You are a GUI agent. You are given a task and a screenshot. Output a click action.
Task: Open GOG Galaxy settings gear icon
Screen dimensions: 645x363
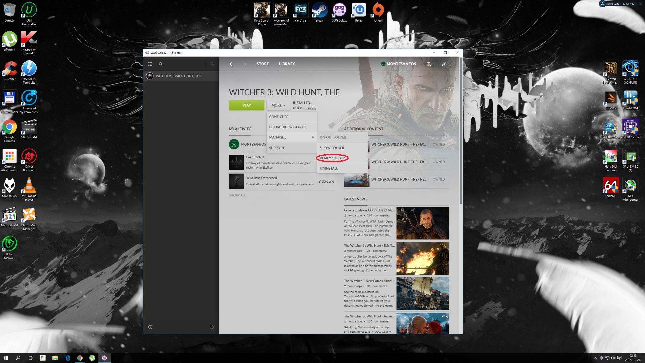[212, 327]
